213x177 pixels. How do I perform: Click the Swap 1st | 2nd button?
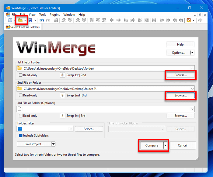point(62,75)
